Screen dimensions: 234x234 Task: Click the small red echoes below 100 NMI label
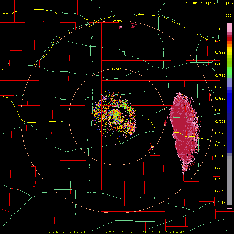tap(128, 26)
